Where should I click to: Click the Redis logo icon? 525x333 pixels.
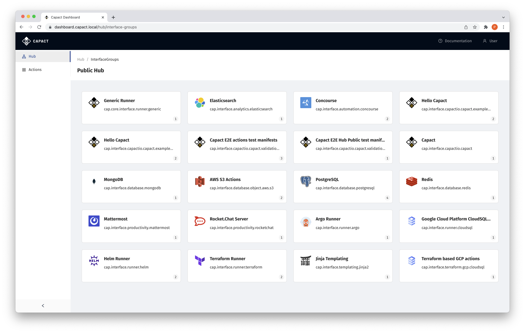coord(411,182)
